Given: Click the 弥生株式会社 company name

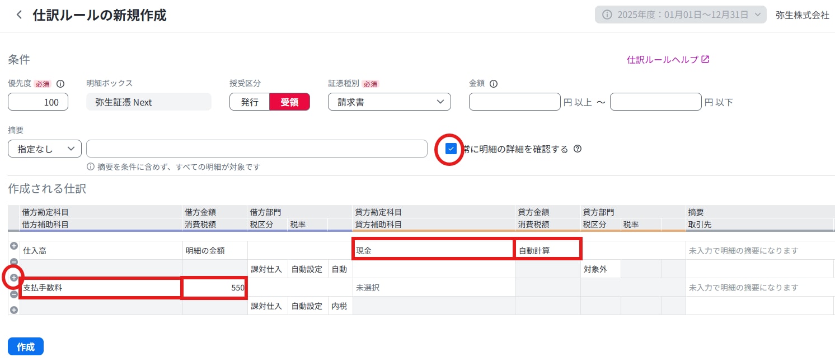Looking at the screenshot, I should pos(803,15).
